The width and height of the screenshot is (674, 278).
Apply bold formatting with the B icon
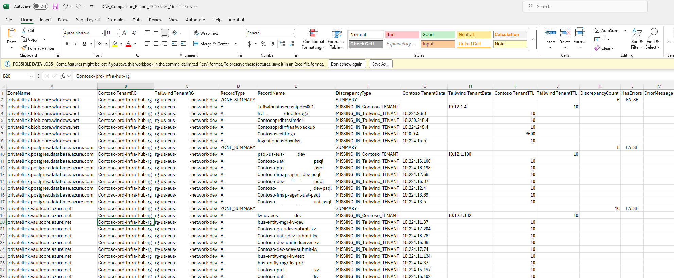(x=67, y=44)
